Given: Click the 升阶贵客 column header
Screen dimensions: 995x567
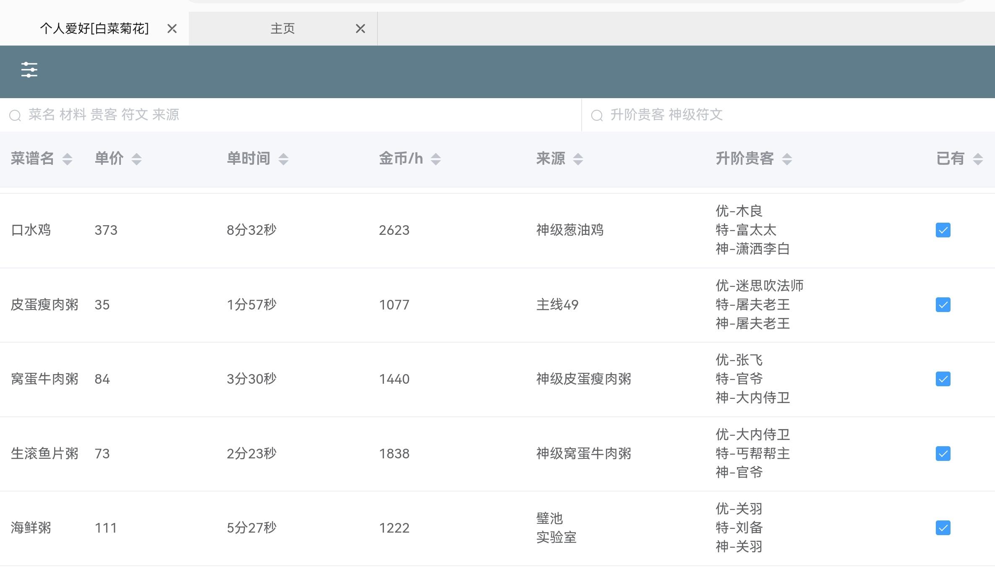Looking at the screenshot, I should (x=745, y=159).
